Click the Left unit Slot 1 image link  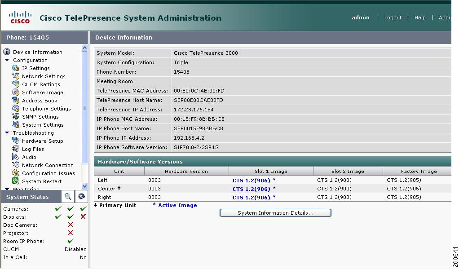point(252,181)
